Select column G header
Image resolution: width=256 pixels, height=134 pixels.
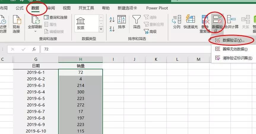pyautogui.click(x=36, y=59)
